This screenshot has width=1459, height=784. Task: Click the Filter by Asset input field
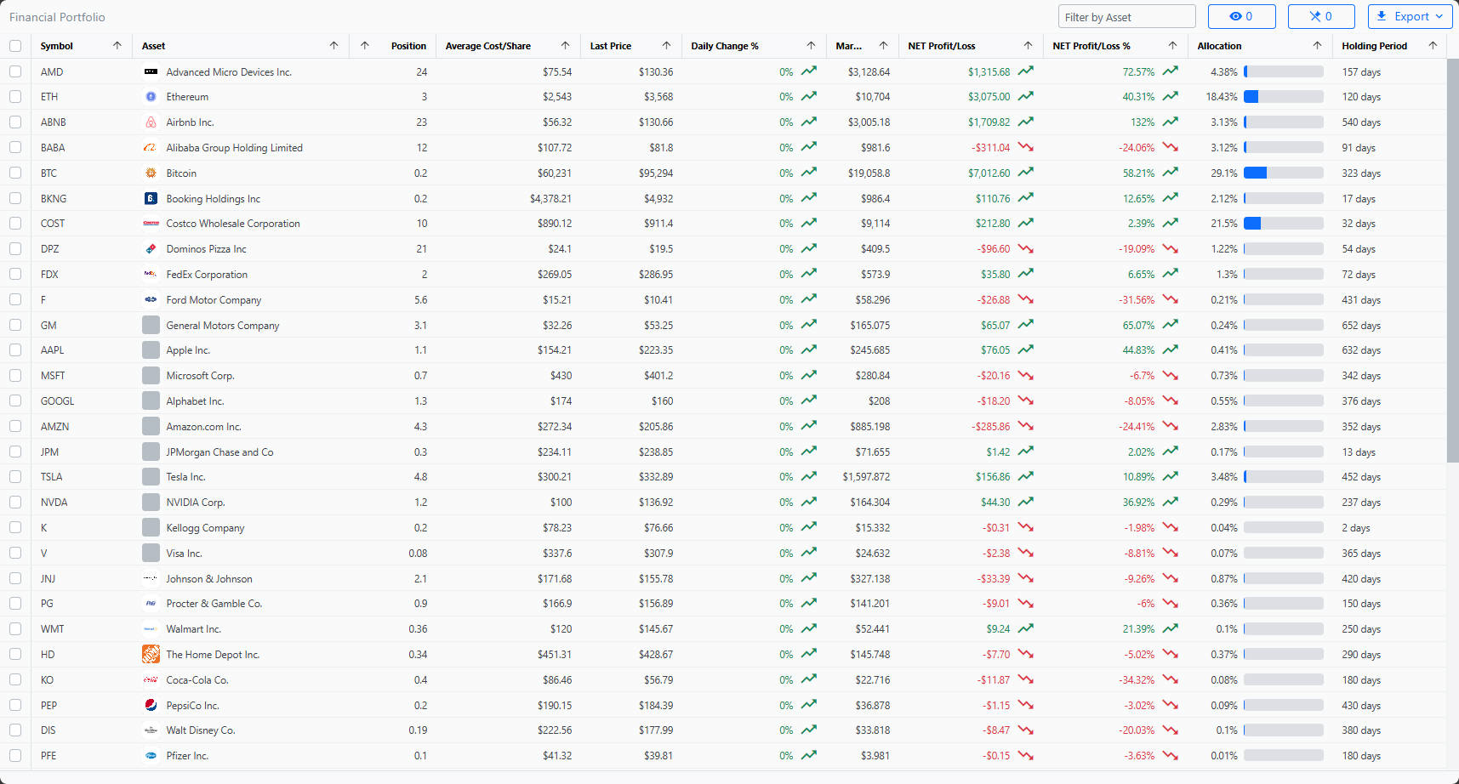point(1126,16)
